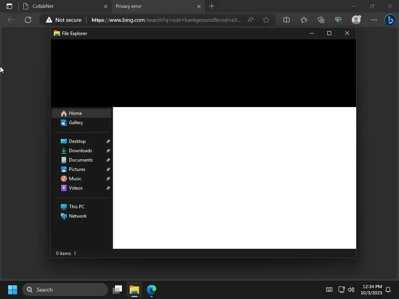The width and height of the screenshot is (399, 299).
Task: Open Edge split screen view
Action: point(286,20)
